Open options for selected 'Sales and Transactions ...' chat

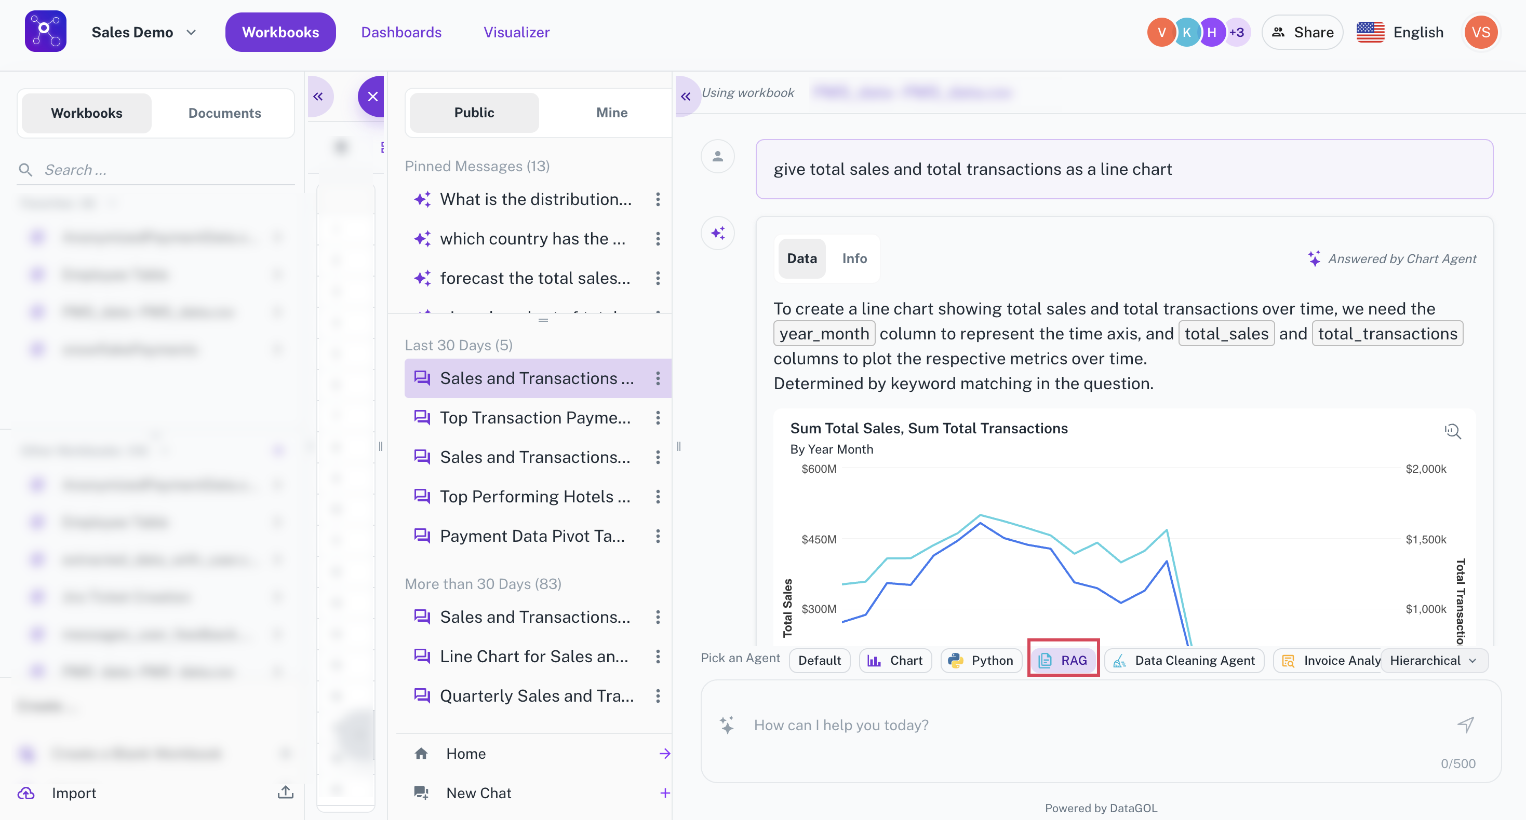(658, 378)
